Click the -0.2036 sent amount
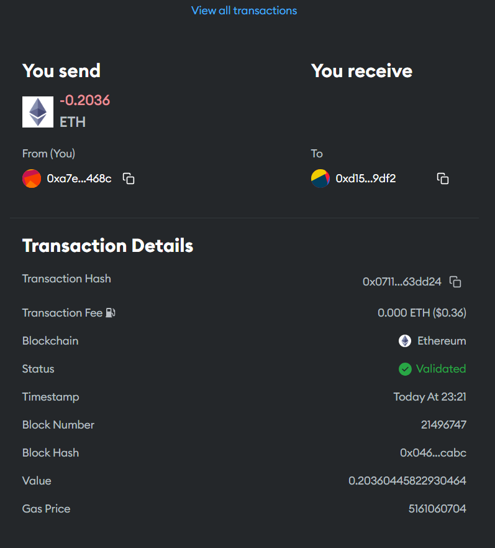495x548 pixels. tap(85, 100)
